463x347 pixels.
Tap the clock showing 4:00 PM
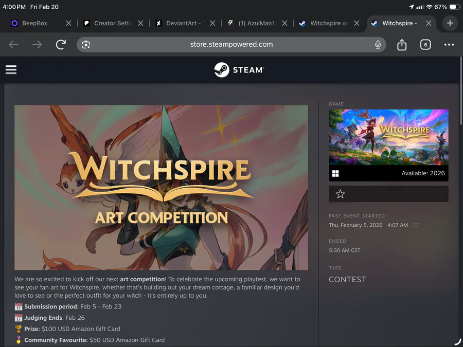pos(14,7)
